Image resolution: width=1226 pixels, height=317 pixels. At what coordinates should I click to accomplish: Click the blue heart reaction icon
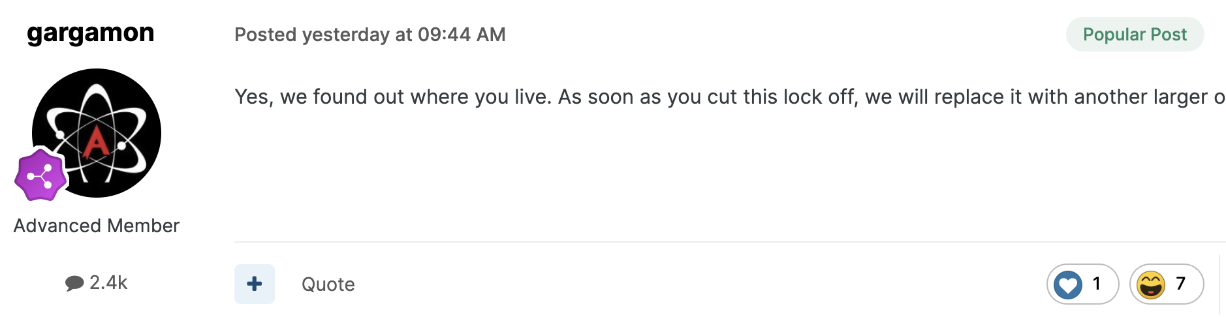coord(1068,284)
